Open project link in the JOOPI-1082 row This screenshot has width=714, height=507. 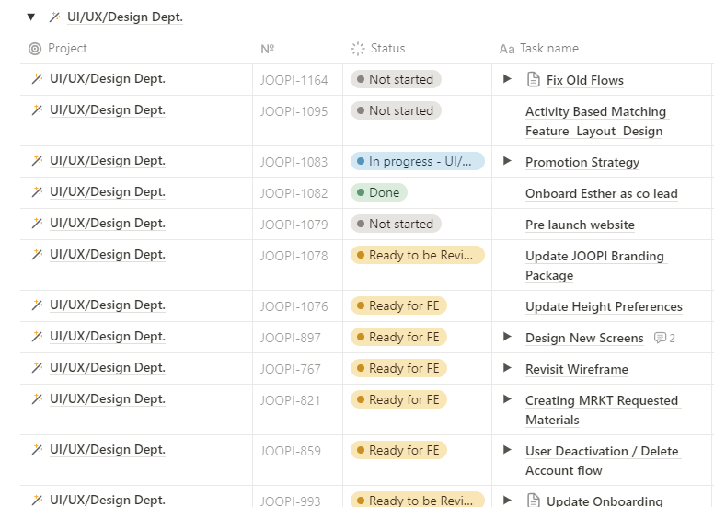click(x=108, y=192)
